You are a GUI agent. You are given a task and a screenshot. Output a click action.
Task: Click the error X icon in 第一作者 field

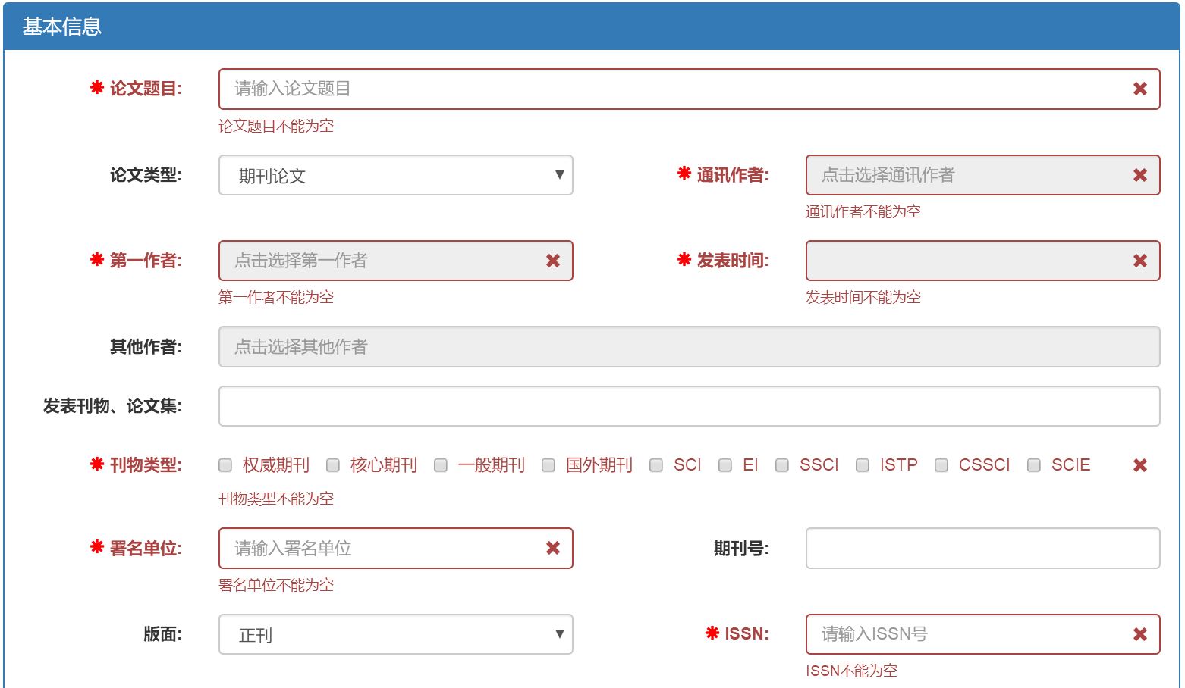[552, 261]
